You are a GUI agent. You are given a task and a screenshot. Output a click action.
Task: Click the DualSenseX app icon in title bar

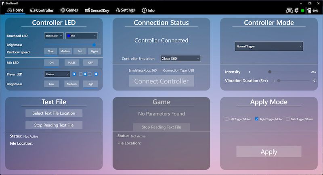click(3, 3)
